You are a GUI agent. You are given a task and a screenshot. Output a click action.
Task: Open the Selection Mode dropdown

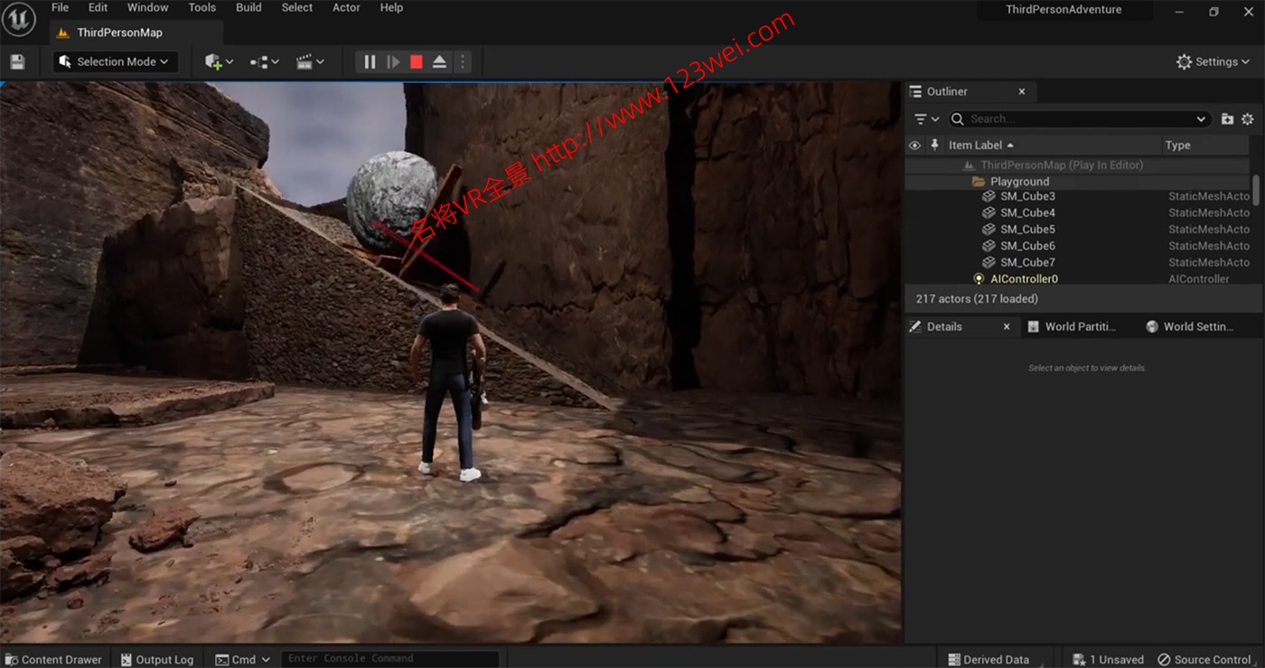point(113,61)
